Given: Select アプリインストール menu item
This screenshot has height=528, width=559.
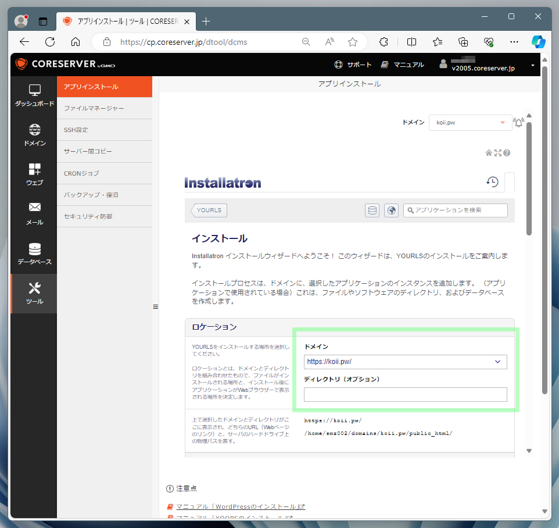Looking at the screenshot, I should tap(105, 87).
